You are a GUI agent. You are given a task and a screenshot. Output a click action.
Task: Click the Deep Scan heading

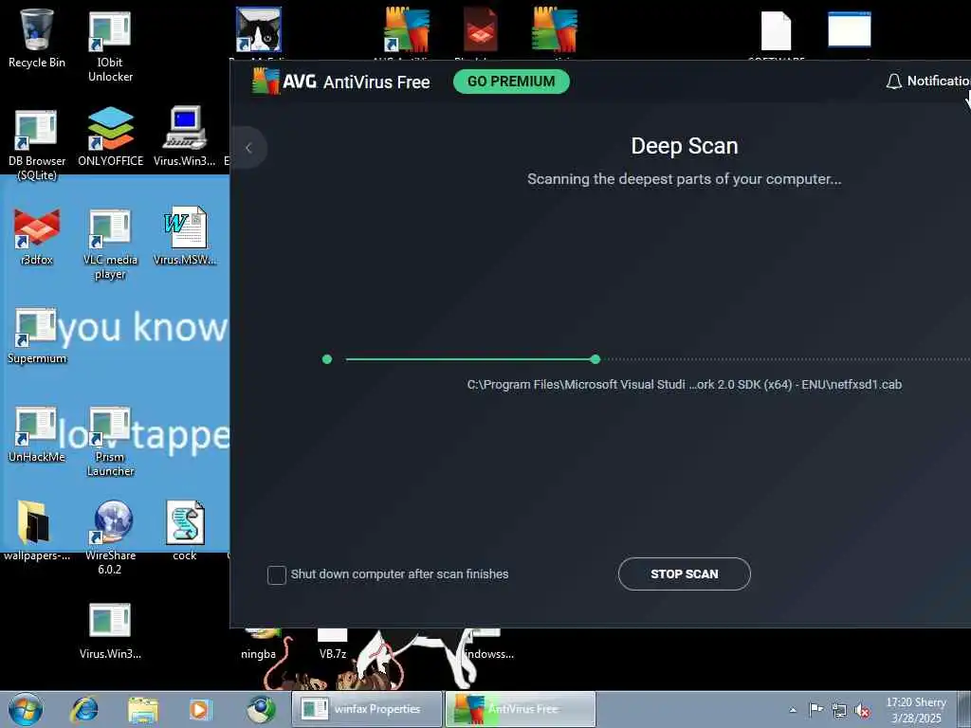click(x=685, y=146)
